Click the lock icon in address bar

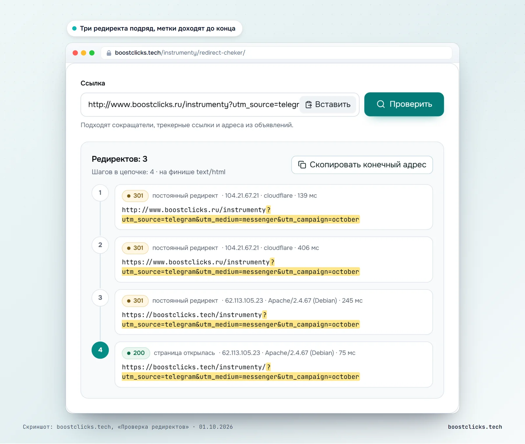(x=109, y=53)
